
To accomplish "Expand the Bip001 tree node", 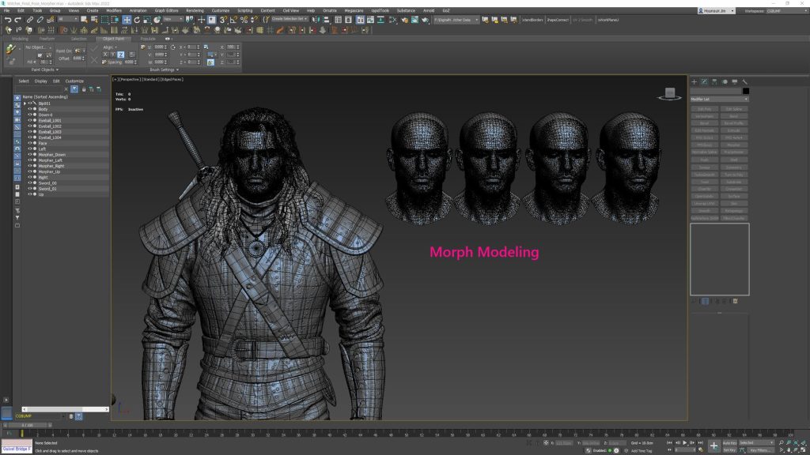I will coord(25,103).
